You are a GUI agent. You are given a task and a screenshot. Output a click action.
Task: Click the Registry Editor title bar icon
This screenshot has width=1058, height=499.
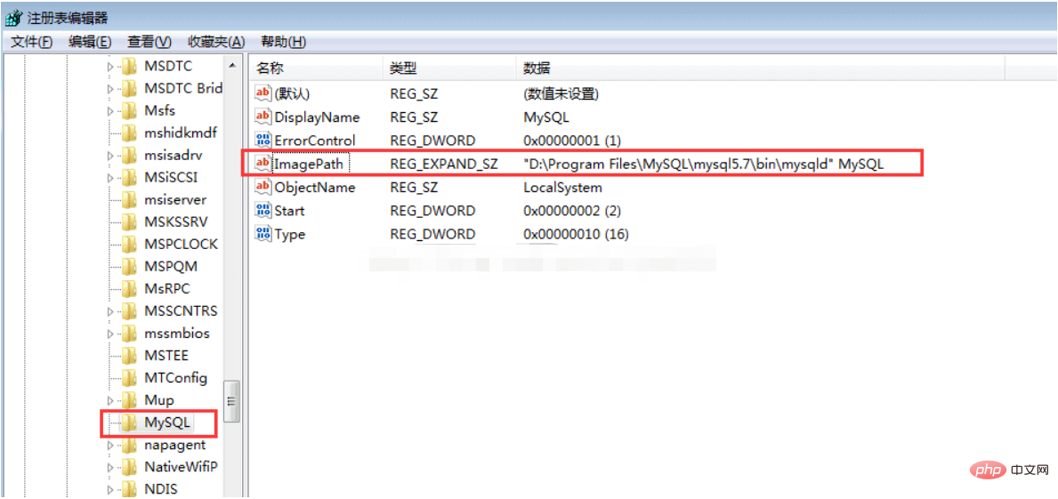pyautogui.click(x=12, y=18)
